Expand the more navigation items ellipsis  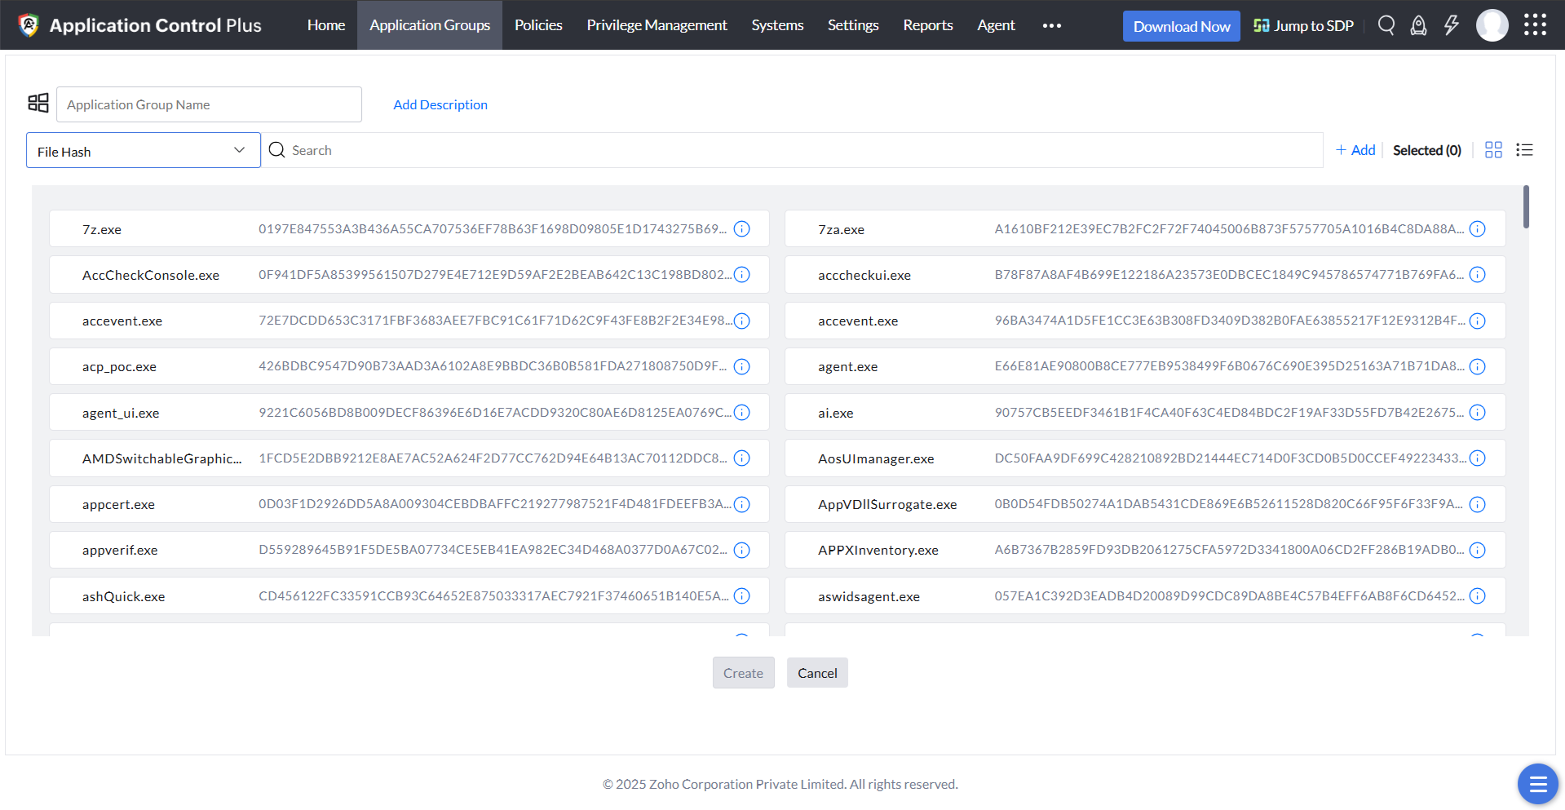tap(1052, 25)
